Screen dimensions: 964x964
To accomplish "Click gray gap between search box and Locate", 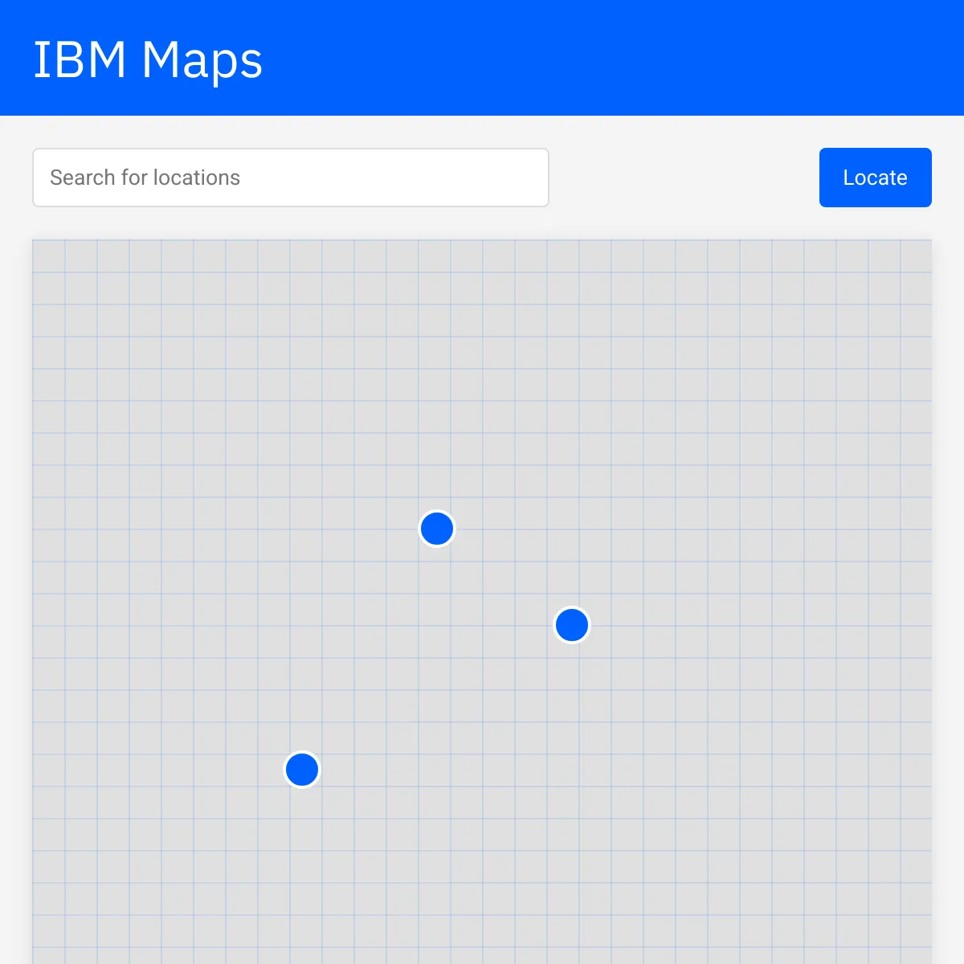I will [684, 178].
